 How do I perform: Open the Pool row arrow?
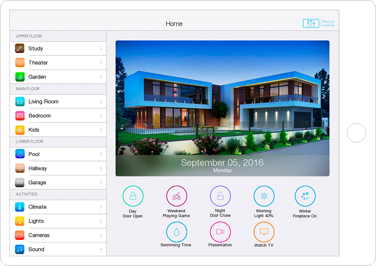101,154
